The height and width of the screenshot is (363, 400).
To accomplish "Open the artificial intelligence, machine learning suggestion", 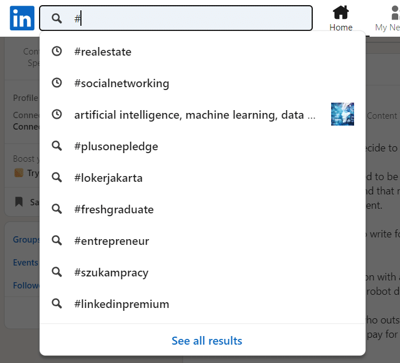I will pyautogui.click(x=195, y=115).
